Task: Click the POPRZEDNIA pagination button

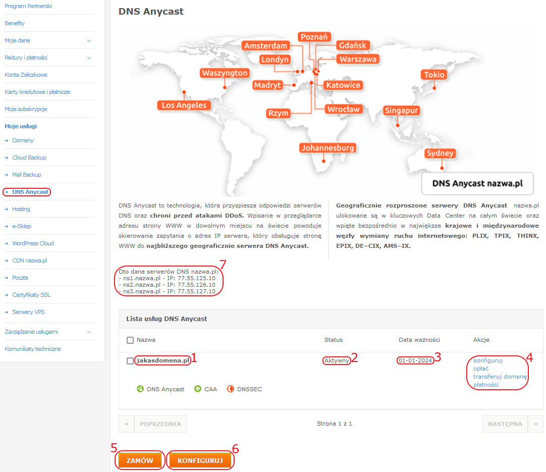Action: coord(160,424)
